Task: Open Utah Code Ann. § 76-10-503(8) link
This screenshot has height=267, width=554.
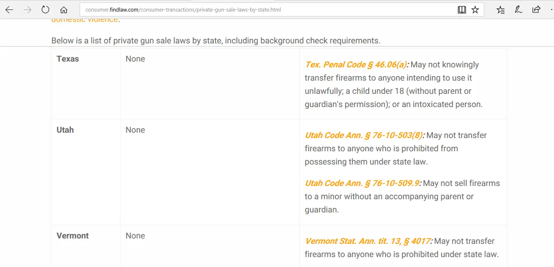Action: tap(364, 135)
